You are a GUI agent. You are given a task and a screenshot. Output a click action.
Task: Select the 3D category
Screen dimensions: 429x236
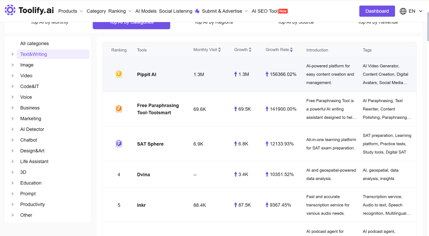point(23,172)
